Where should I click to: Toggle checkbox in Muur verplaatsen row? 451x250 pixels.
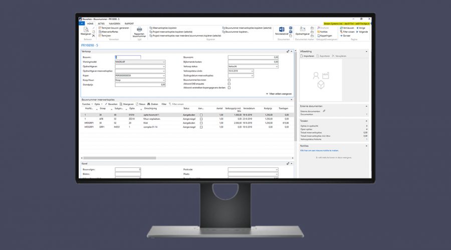[201, 119]
